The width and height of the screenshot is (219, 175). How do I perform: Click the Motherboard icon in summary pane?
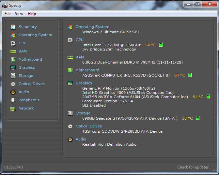coord(70,70)
